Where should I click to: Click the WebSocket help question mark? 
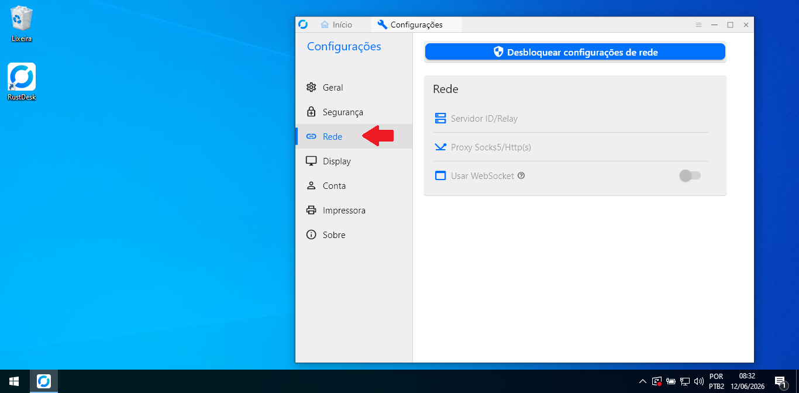[521, 175]
